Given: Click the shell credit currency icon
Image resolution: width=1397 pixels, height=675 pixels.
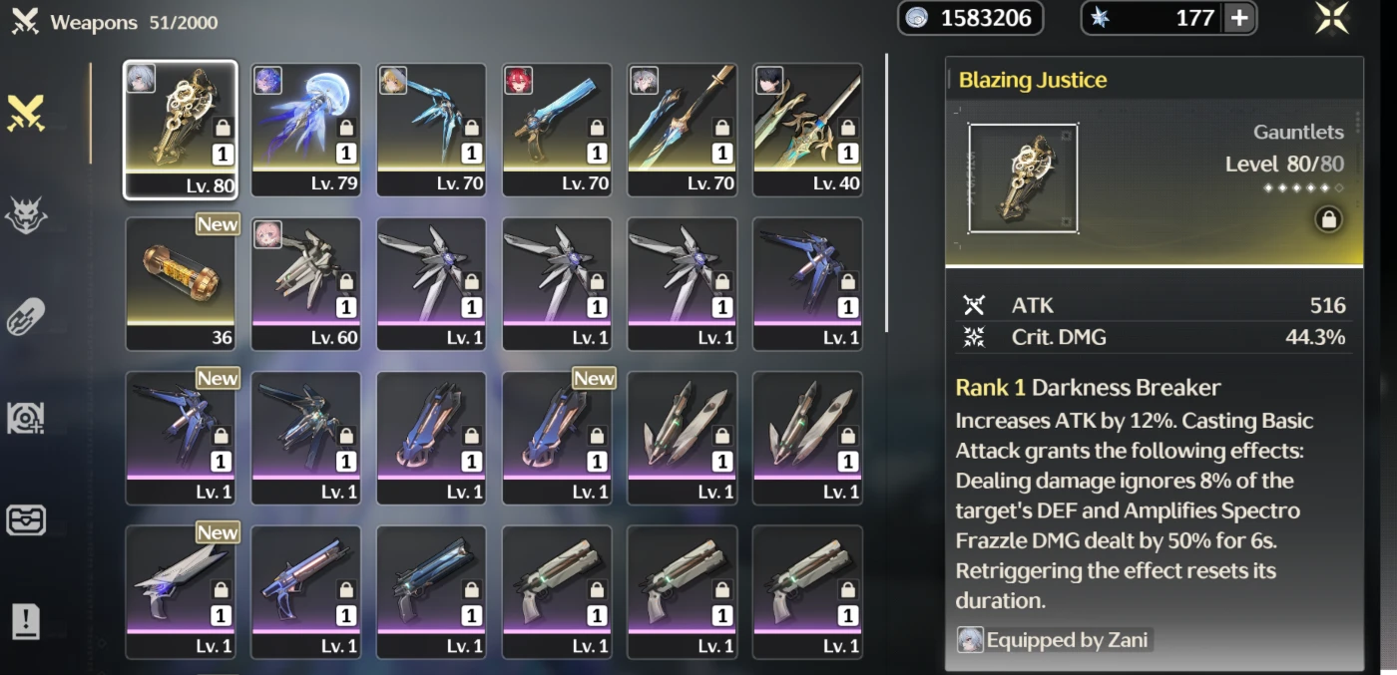Looking at the screenshot, I should (x=917, y=18).
